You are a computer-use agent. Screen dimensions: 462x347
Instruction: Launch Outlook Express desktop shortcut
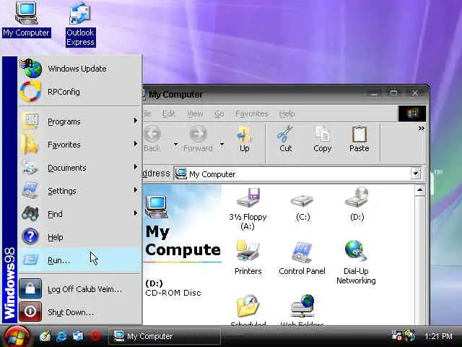tap(80, 24)
